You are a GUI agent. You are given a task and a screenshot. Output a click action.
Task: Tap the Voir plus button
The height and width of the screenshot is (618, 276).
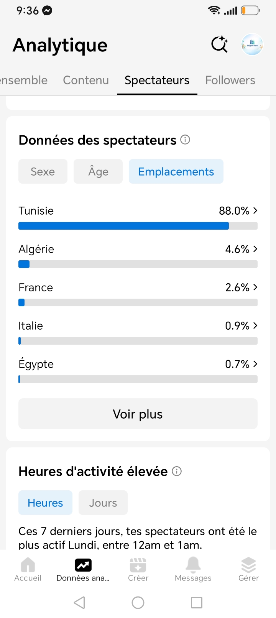pos(138,414)
